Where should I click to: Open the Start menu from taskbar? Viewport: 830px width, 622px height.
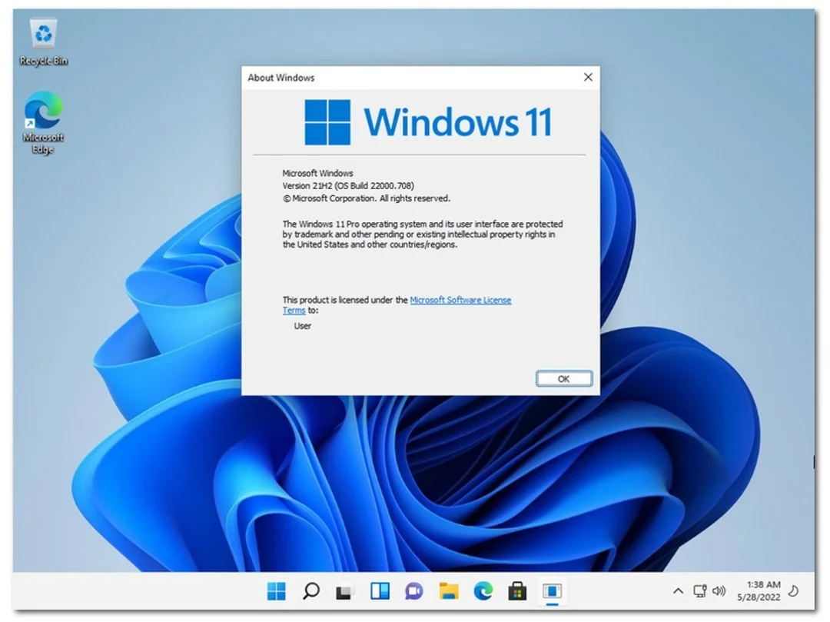277,590
